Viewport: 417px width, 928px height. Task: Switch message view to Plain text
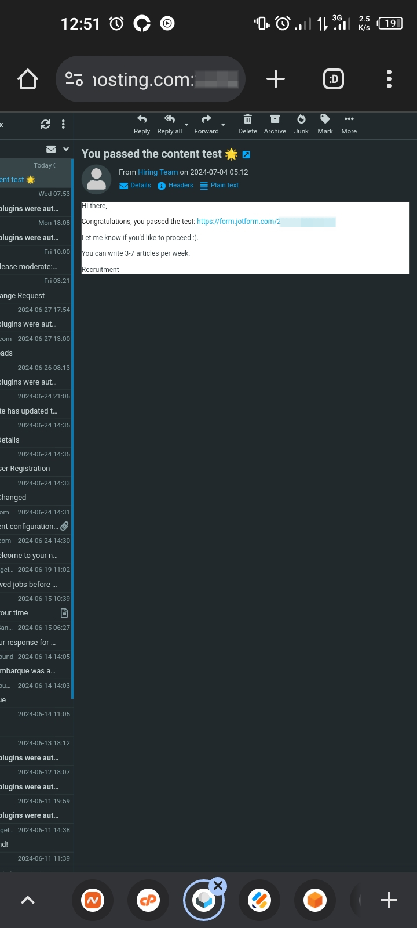220,186
